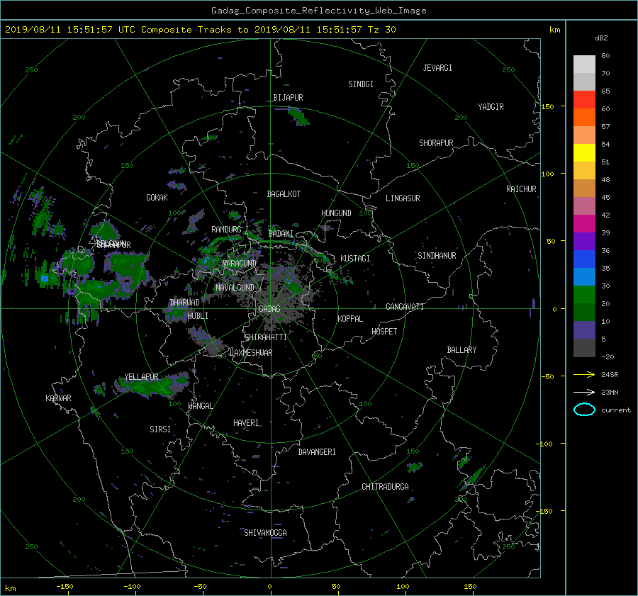Click the GADAG radar center label
This screenshot has height=596, width=638.
(269, 309)
